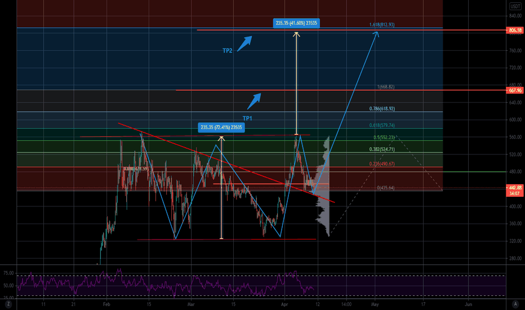The image size is (525, 310).
Task: Click the 75.00 RSI scale value
Action: click(8, 273)
